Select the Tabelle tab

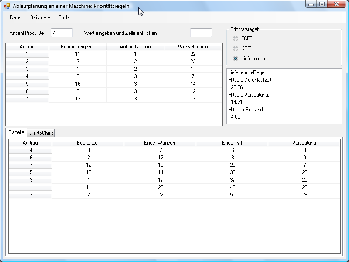pos(17,132)
